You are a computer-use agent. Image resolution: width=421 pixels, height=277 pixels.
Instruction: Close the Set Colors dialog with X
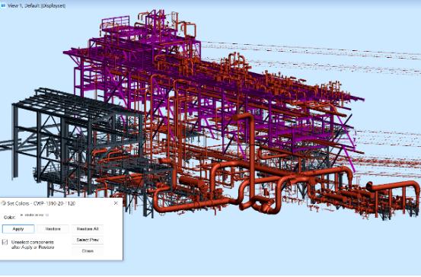click(116, 203)
